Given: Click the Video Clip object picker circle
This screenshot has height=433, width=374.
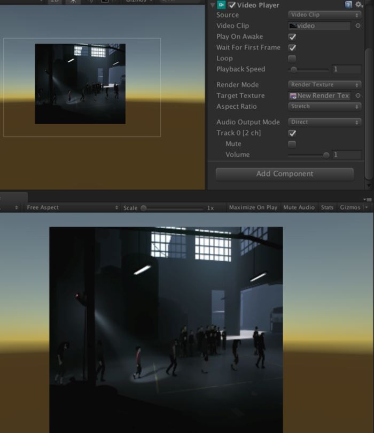Looking at the screenshot, I should click(358, 26).
